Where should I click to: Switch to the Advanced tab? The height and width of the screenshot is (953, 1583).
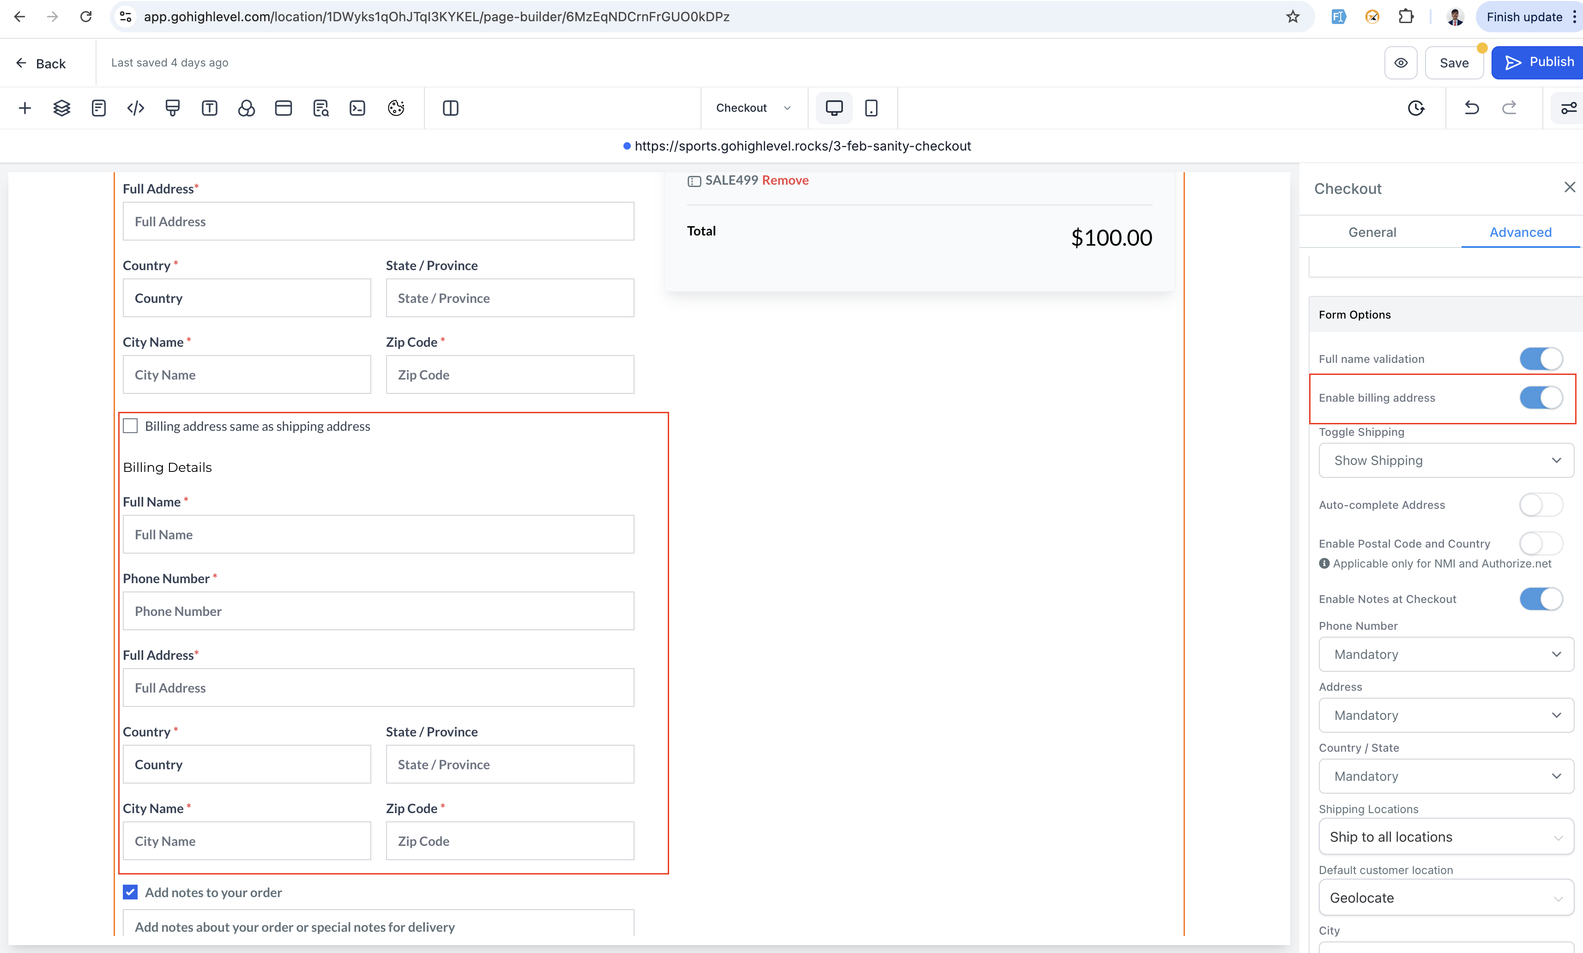pyautogui.click(x=1520, y=232)
